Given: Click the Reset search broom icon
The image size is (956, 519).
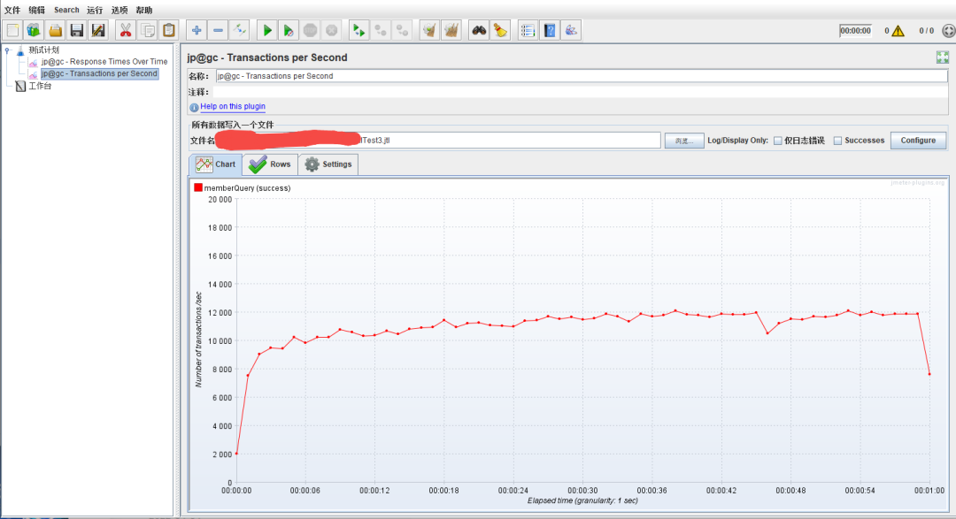Looking at the screenshot, I should pyautogui.click(x=500, y=30).
